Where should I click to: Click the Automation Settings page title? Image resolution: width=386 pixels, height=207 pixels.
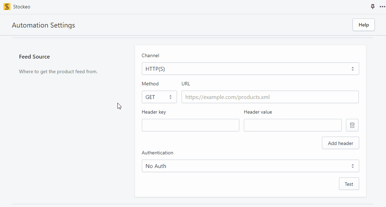click(43, 25)
